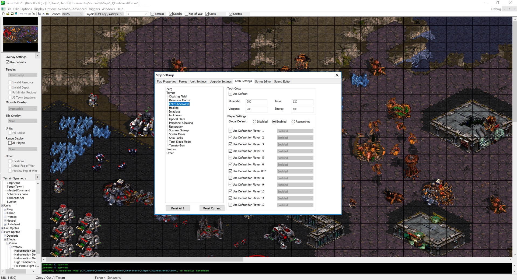The image size is (517, 280).
Task: Switch to the String Editor tab
Action: (263, 82)
